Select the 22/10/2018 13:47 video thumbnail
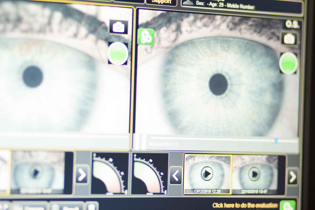315x210 pixels. (254, 174)
